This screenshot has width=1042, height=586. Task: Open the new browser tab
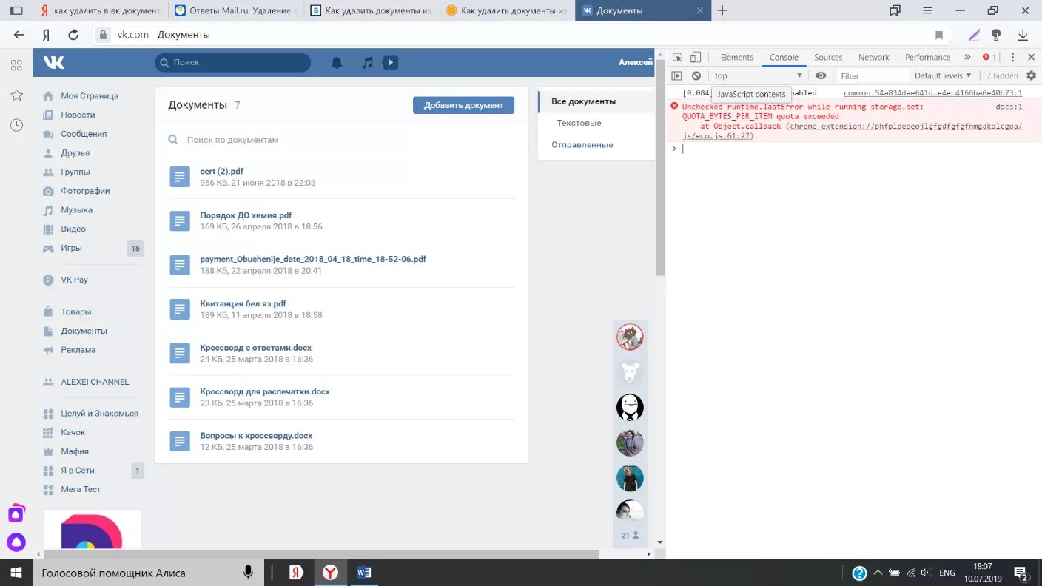point(722,10)
